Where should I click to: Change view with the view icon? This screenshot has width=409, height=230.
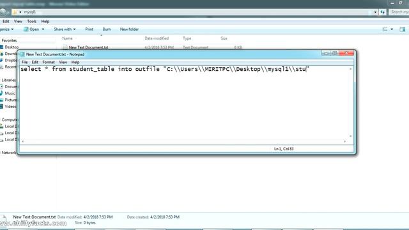tap(385, 29)
